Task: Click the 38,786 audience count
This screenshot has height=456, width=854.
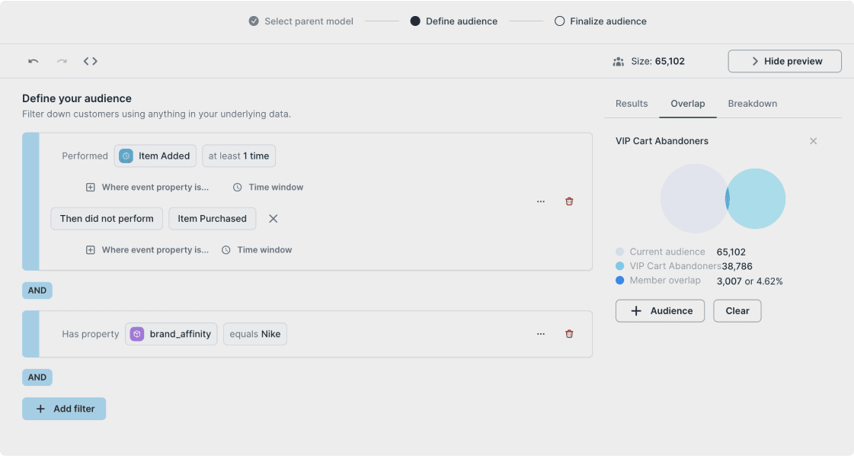Action: click(737, 266)
